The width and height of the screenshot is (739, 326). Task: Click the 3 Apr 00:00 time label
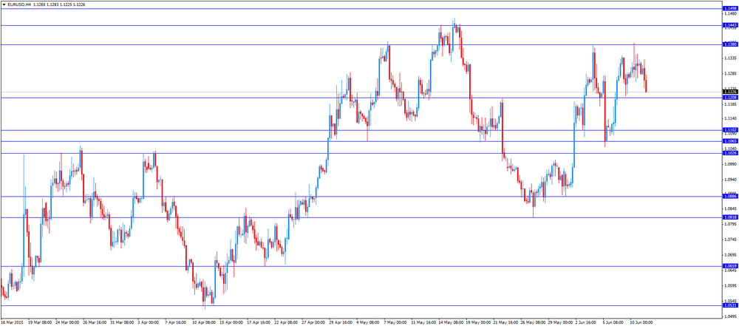[x=149, y=322]
